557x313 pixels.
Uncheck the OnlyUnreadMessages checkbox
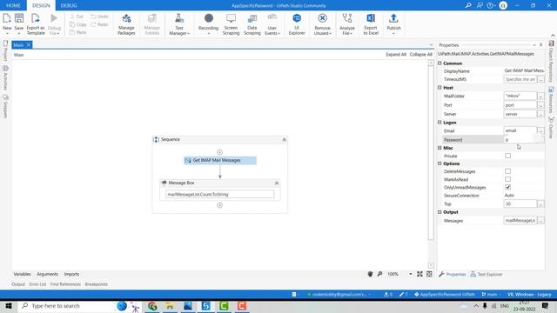point(508,187)
